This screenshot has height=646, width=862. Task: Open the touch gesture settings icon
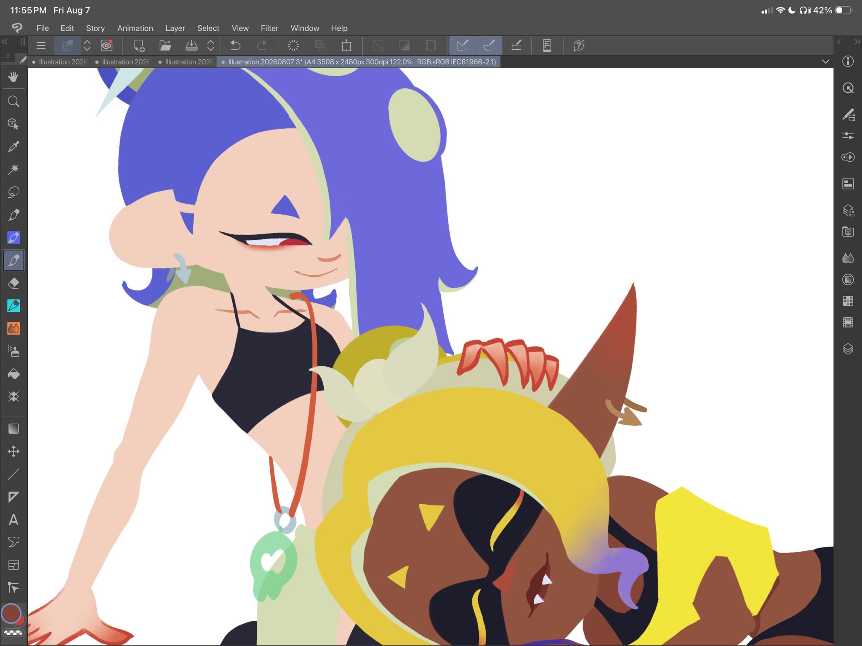[x=547, y=45]
